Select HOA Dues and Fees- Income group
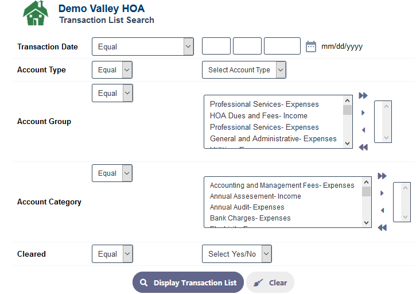This screenshot has height=294, width=420. coord(258,116)
